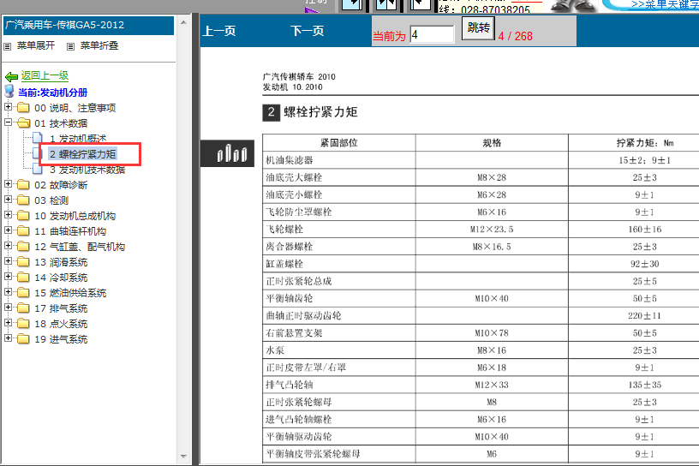The width and height of the screenshot is (699, 466).
Task: Click folder icon of 15 燃油供给系统
Action: click(23, 292)
